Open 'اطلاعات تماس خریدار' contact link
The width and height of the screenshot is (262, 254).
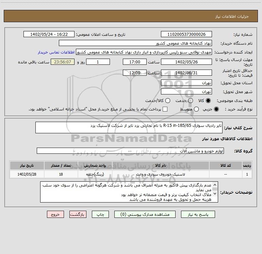coord(56,52)
